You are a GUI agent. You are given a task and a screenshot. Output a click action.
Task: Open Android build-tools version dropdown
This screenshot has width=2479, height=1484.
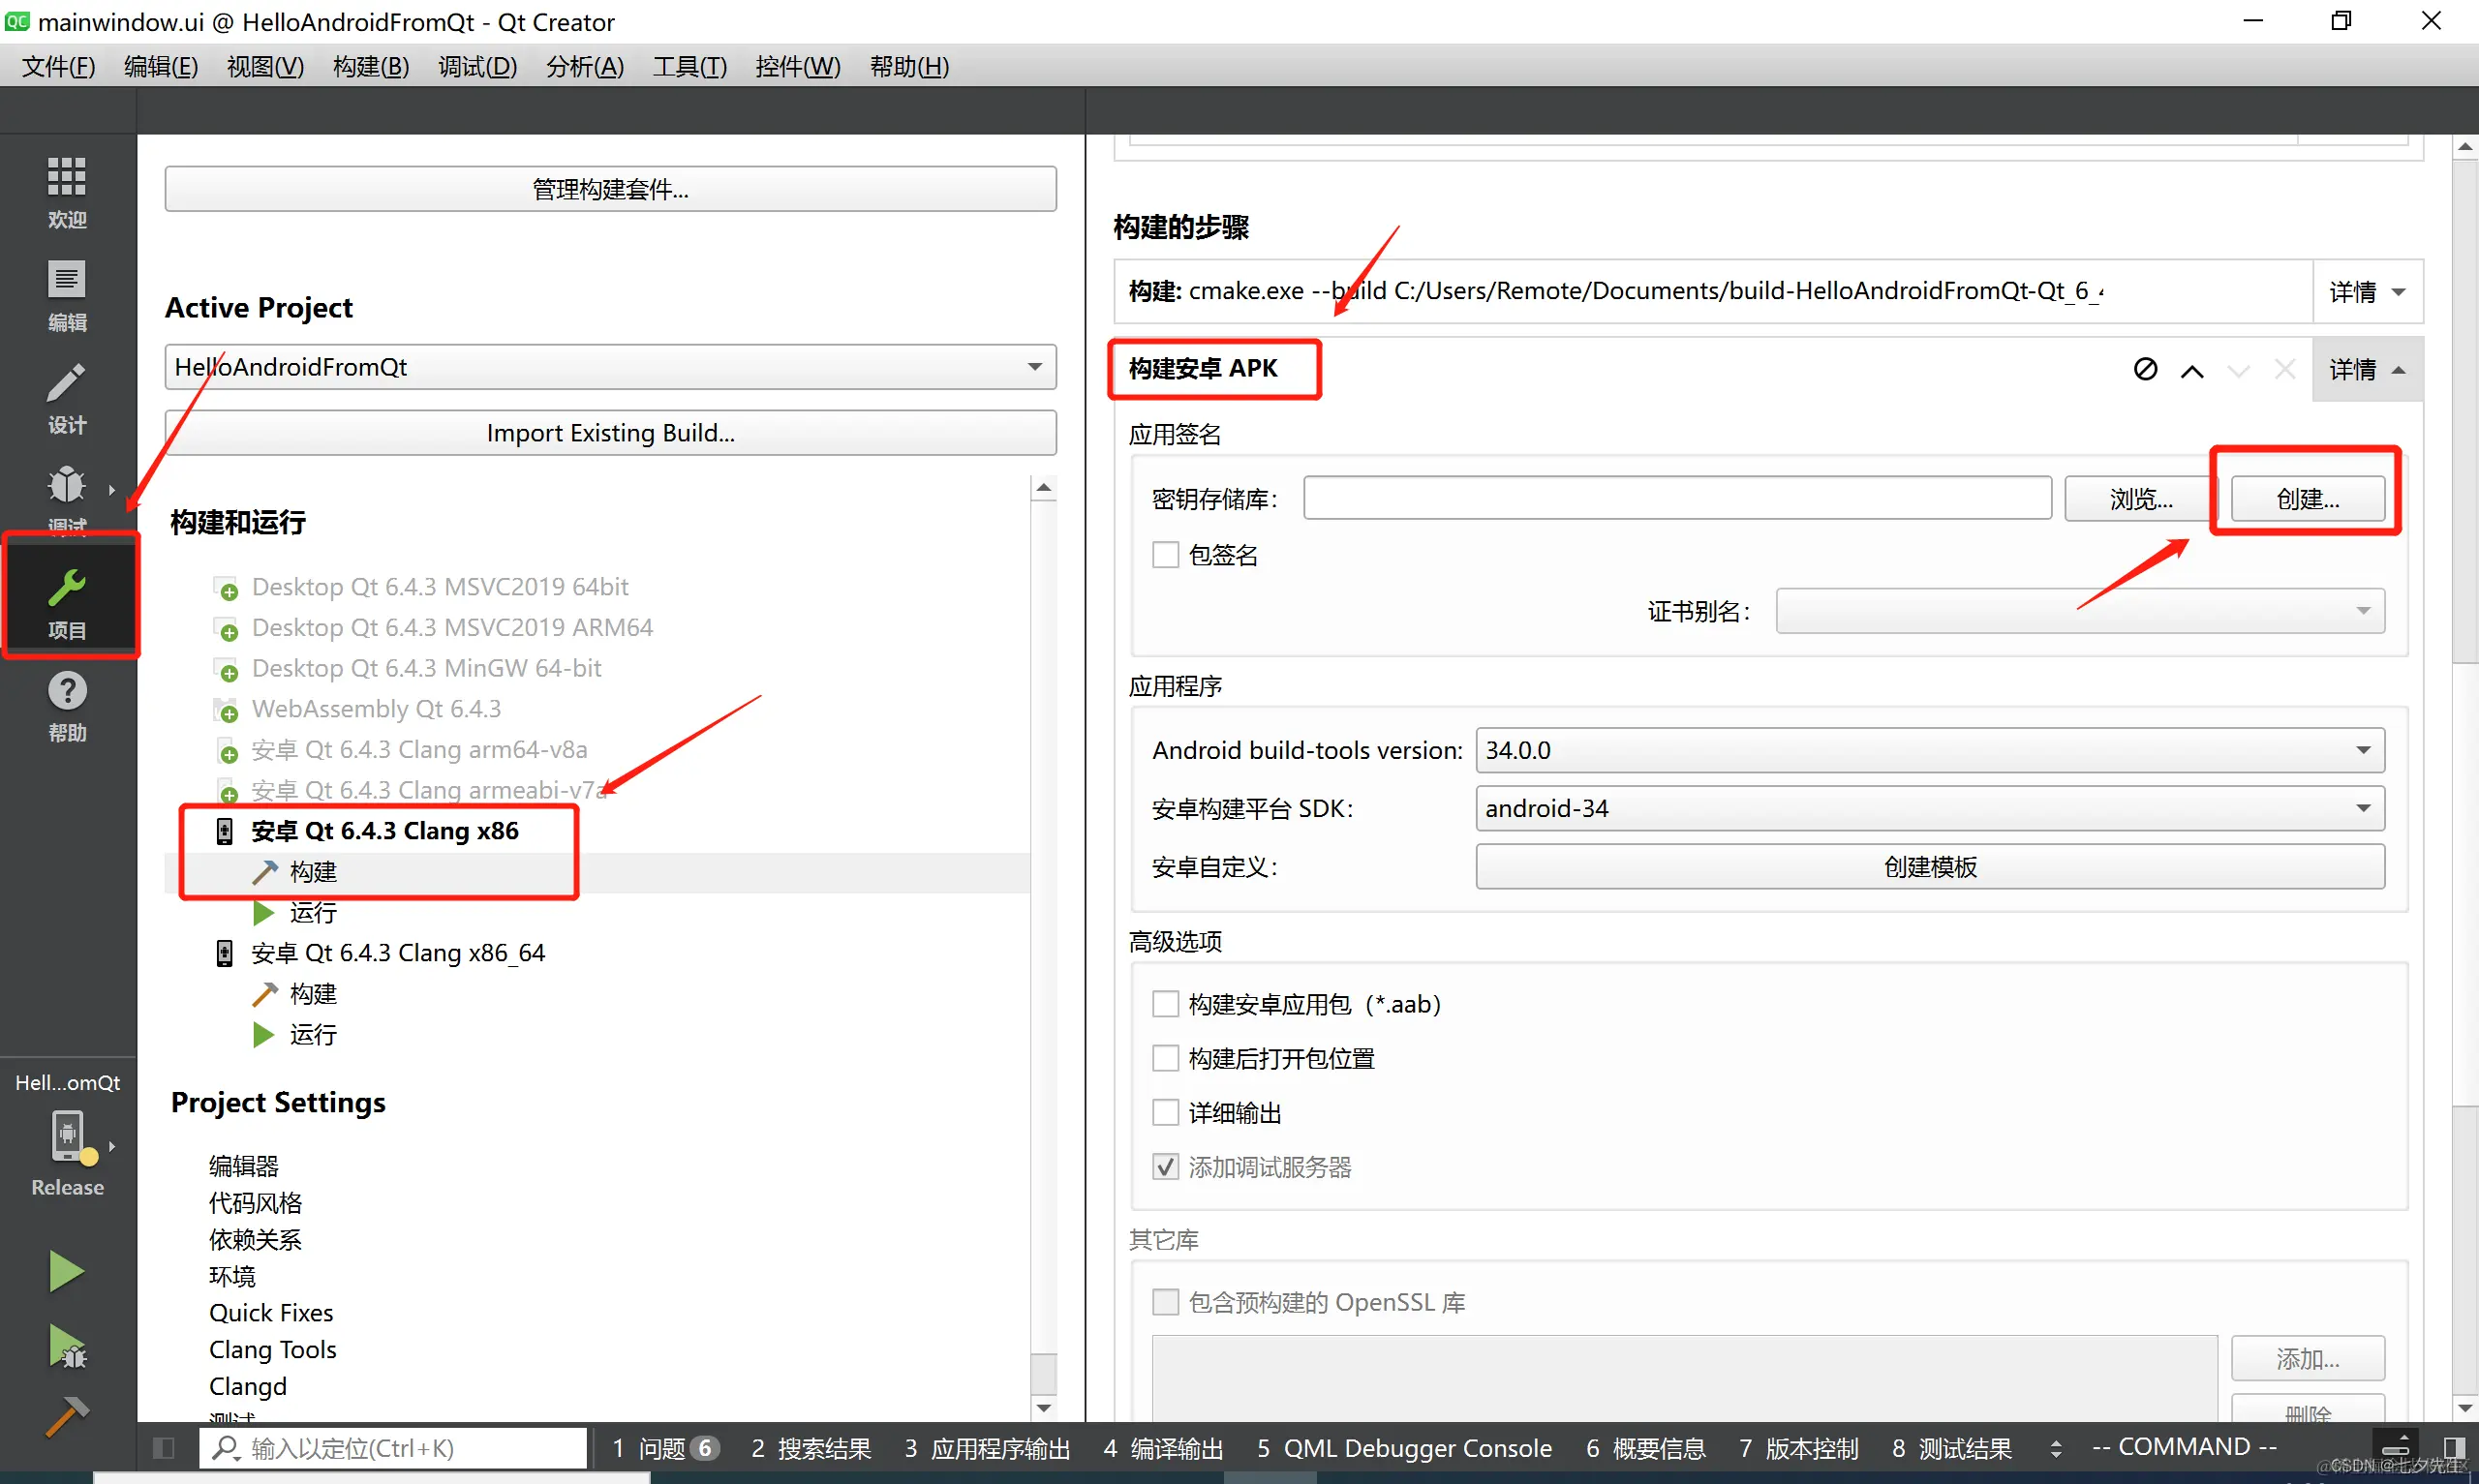point(1929,750)
